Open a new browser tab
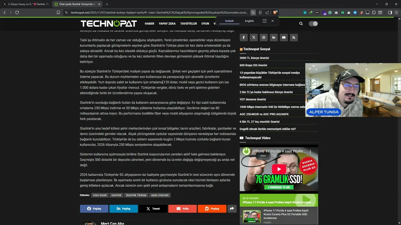Viewport: 401px width, 225px height. click(x=107, y=4)
